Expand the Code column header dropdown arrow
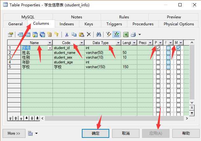The width and height of the screenshot is (201, 141). tap(82, 43)
